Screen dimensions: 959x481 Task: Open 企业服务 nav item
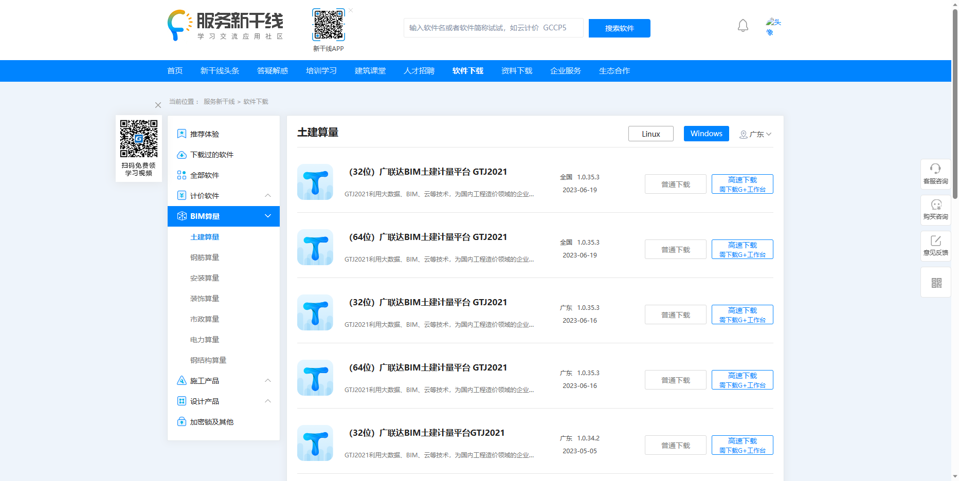[x=566, y=71]
